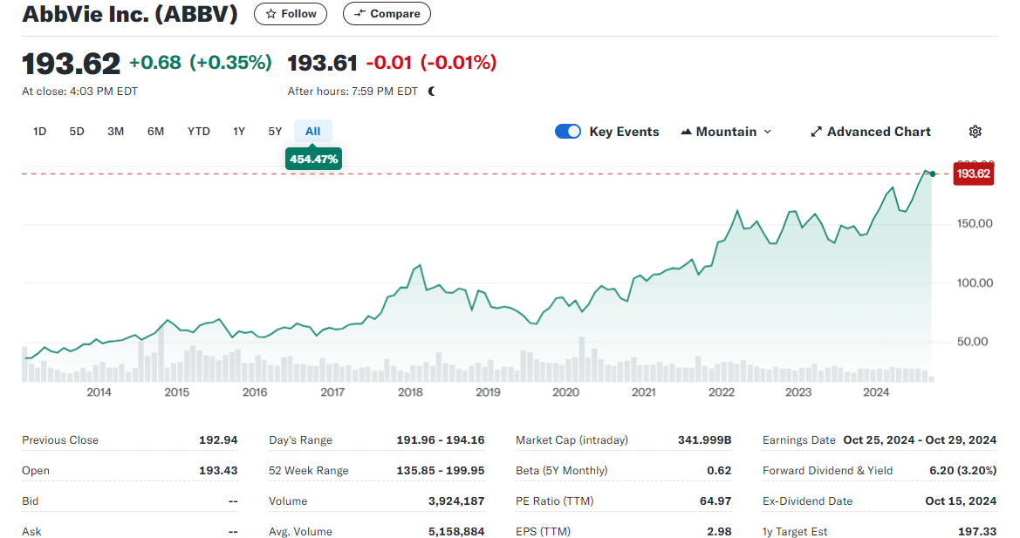Expand the Mountain dropdown chevron
Viewport: 1020px width, 538px height.
[x=768, y=132]
